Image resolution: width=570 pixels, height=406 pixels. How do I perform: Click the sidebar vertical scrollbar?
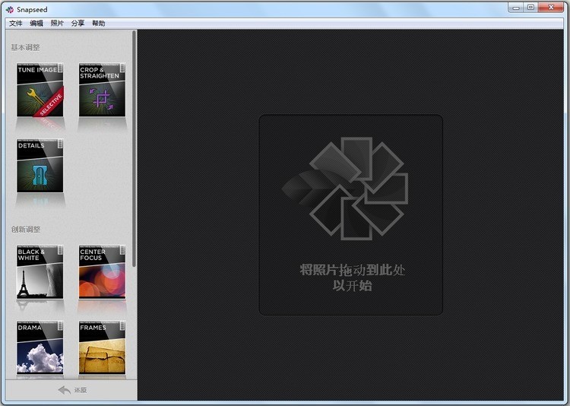pyautogui.click(x=135, y=152)
